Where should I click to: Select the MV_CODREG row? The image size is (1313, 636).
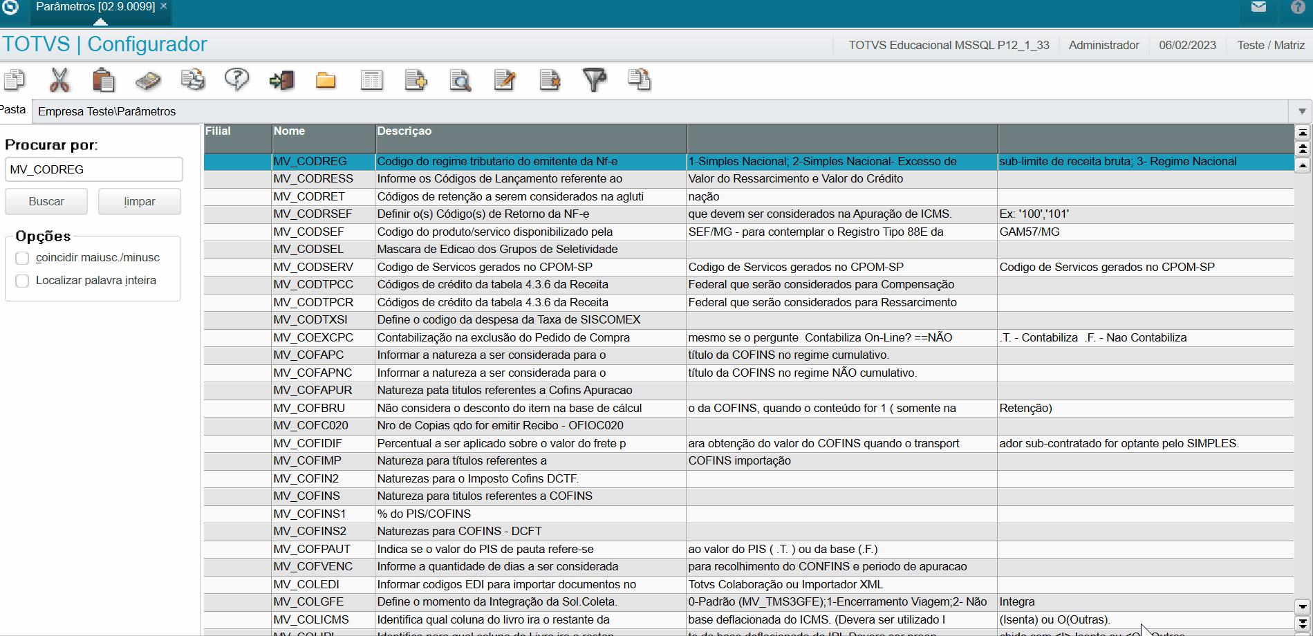(x=749, y=162)
